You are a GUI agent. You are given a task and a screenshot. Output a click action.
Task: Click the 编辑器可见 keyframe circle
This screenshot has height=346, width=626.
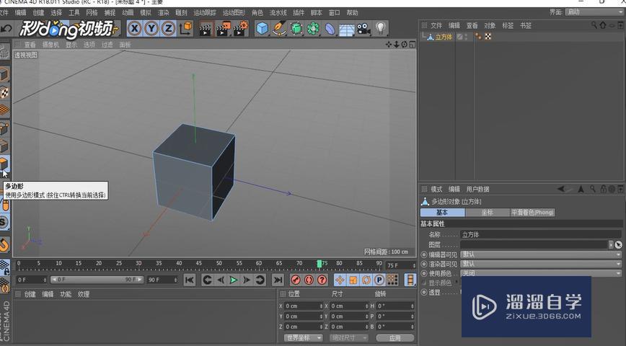tap(424, 254)
